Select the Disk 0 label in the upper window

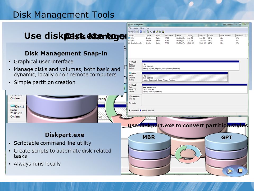point(134,62)
